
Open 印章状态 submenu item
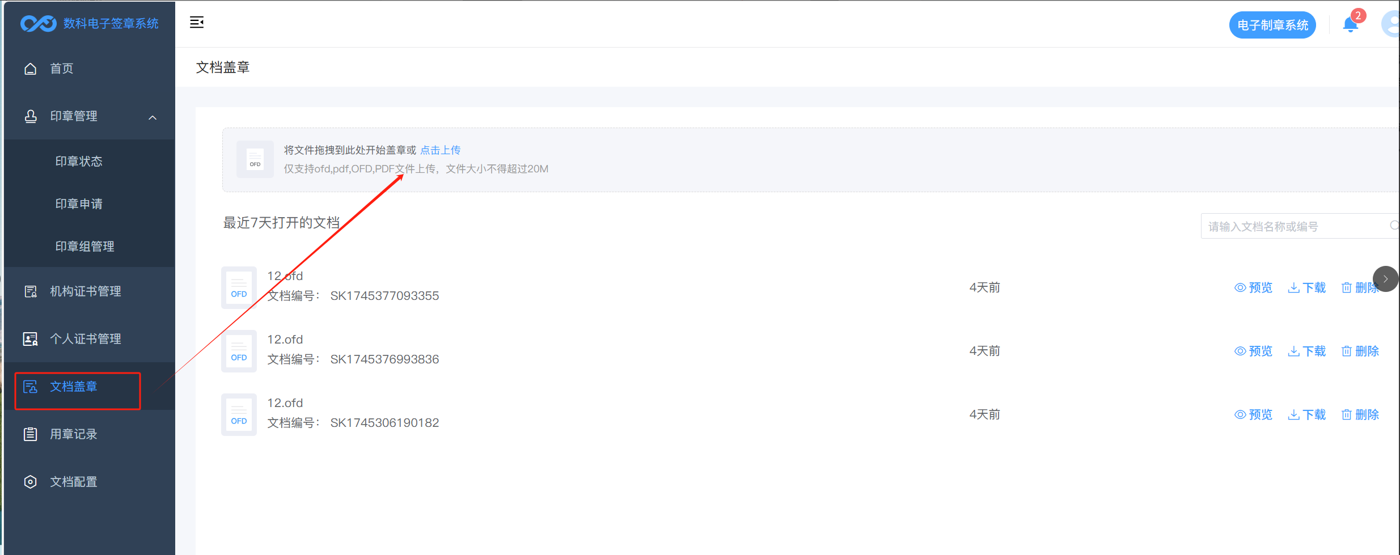click(79, 162)
